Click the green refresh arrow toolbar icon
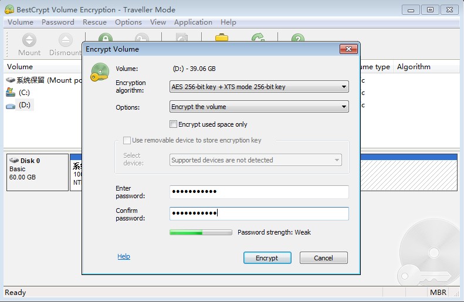This screenshot has height=302, width=464. pyautogui.click(x=258, y=38)
